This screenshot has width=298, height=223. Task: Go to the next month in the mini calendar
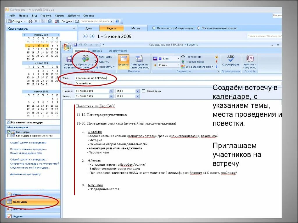tap(58, 35)
